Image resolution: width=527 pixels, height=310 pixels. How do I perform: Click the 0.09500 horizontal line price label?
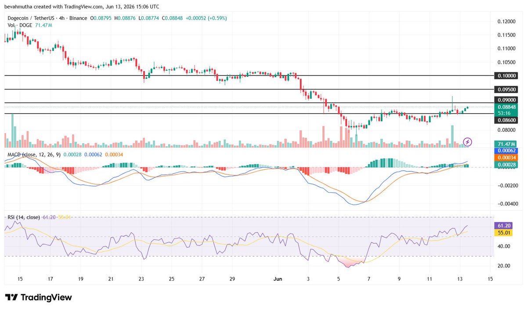[x=506, y=89]
